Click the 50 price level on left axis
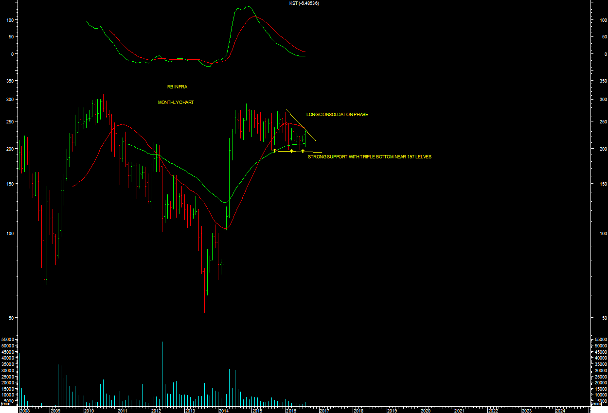 click(9, 318)
